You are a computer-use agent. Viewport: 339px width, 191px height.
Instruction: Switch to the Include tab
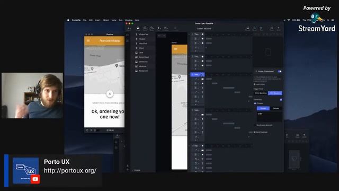pyautogui.click(x=263, y=108)
